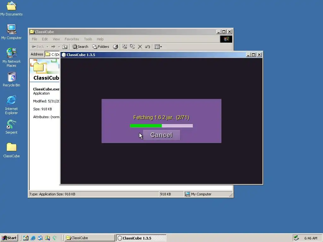Expand the Forward history dropdown arrow
Screen dimensions: 323x242
[x=59, y=47]
